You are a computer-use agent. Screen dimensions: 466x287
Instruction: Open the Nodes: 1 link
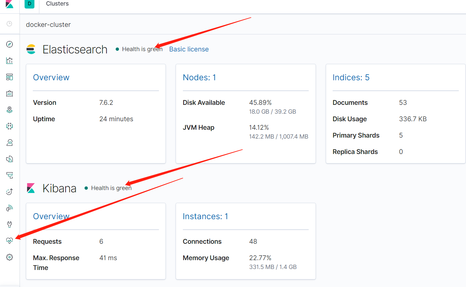[x=199, y=77]
